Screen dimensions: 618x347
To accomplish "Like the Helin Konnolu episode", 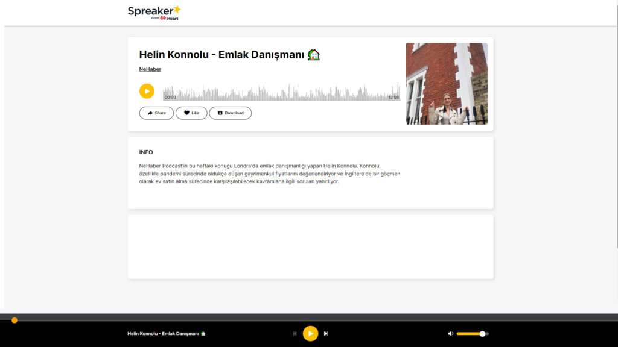I will (191, 113).
